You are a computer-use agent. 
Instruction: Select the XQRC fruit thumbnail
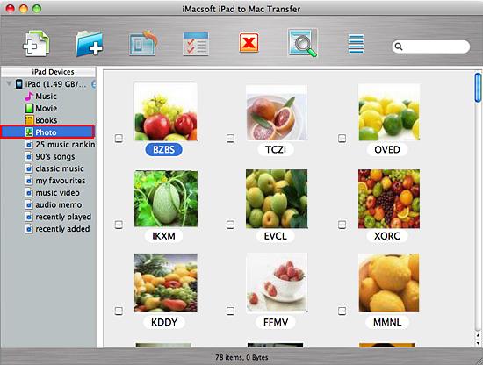389,199
